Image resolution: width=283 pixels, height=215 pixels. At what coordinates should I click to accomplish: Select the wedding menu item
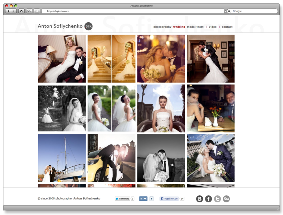pos(179,27)
